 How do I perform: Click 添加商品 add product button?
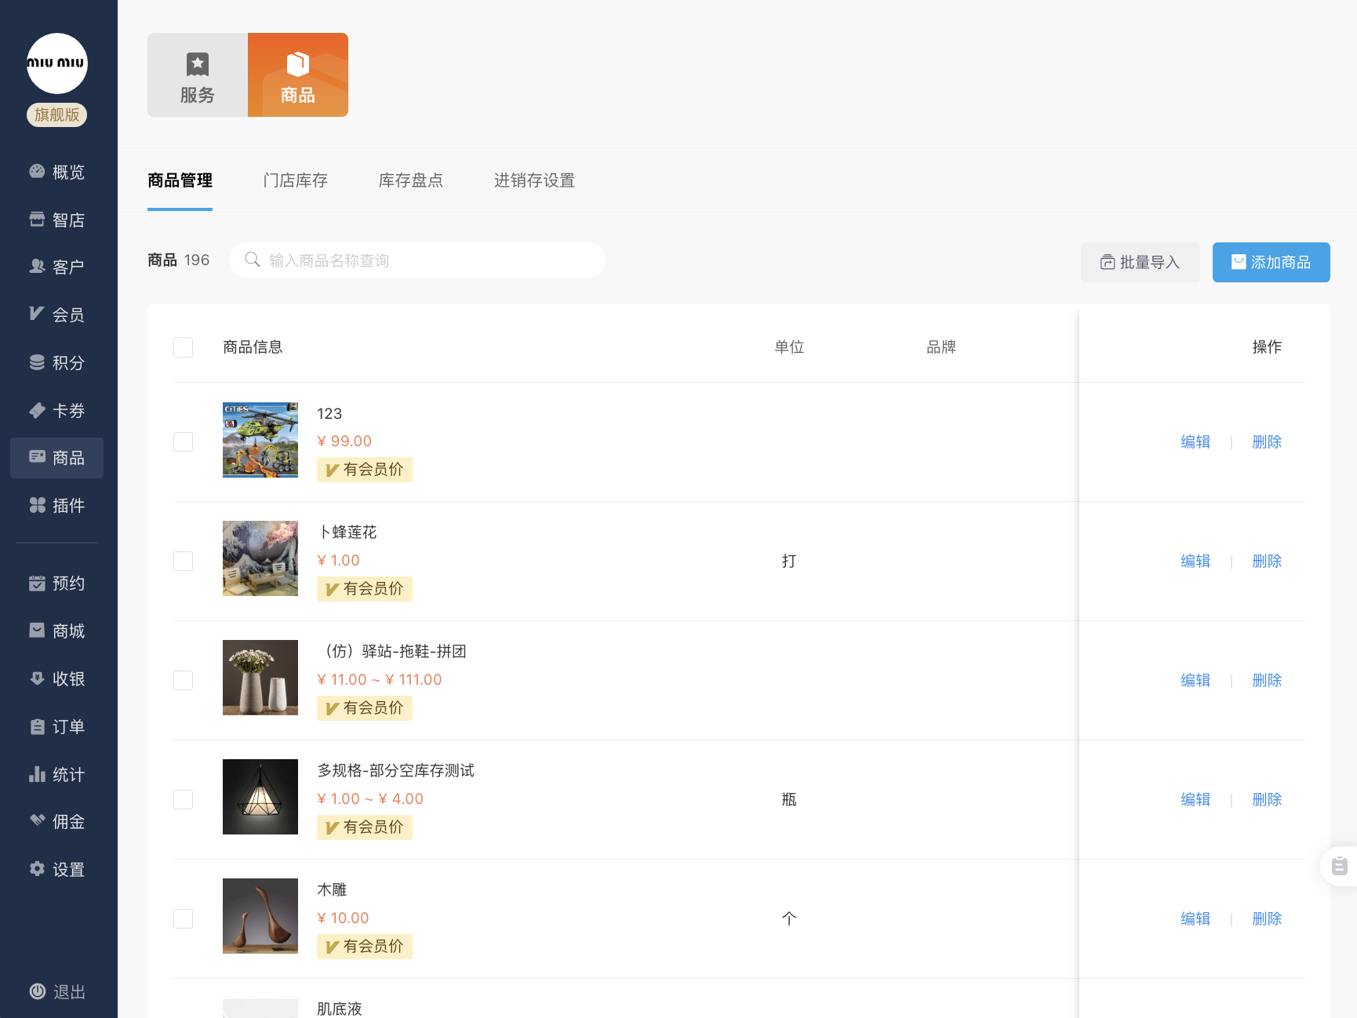[1272, 262]
